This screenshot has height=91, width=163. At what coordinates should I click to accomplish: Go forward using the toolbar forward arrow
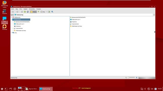[x=17, y=12]
